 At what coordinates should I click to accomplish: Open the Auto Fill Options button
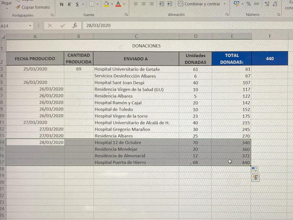[254, 170]
